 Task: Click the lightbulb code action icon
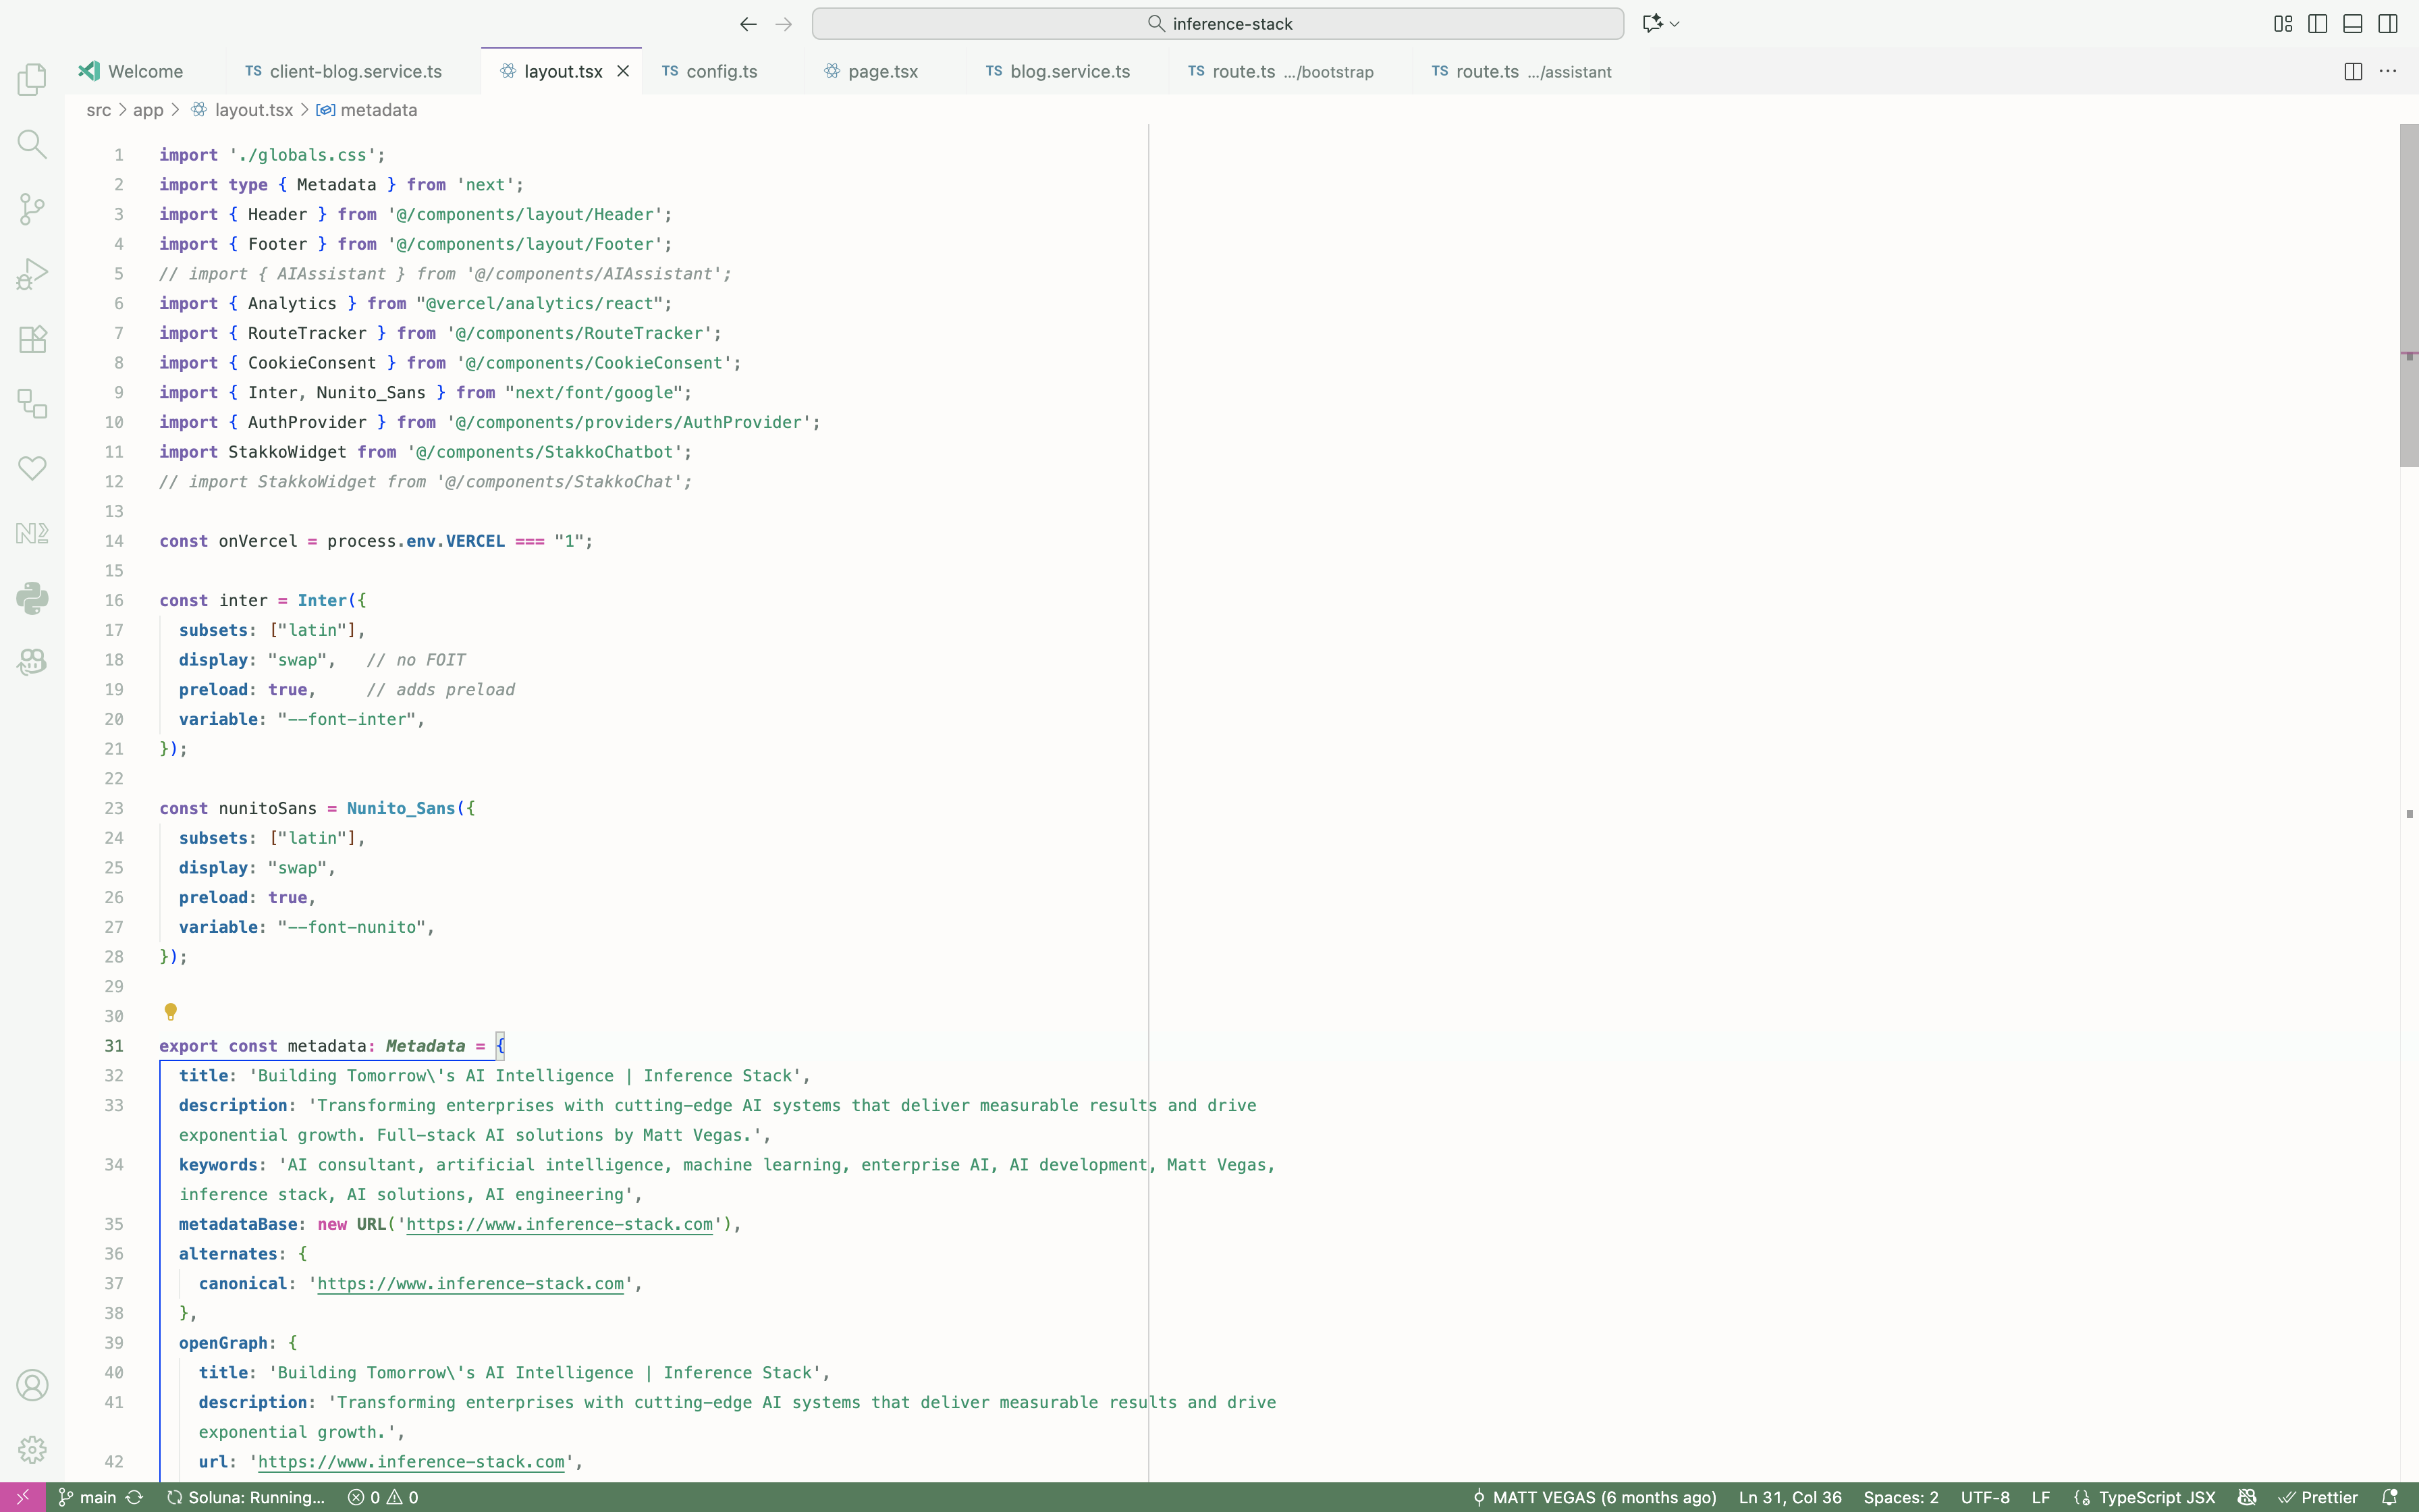click(x=171, y=1012)
